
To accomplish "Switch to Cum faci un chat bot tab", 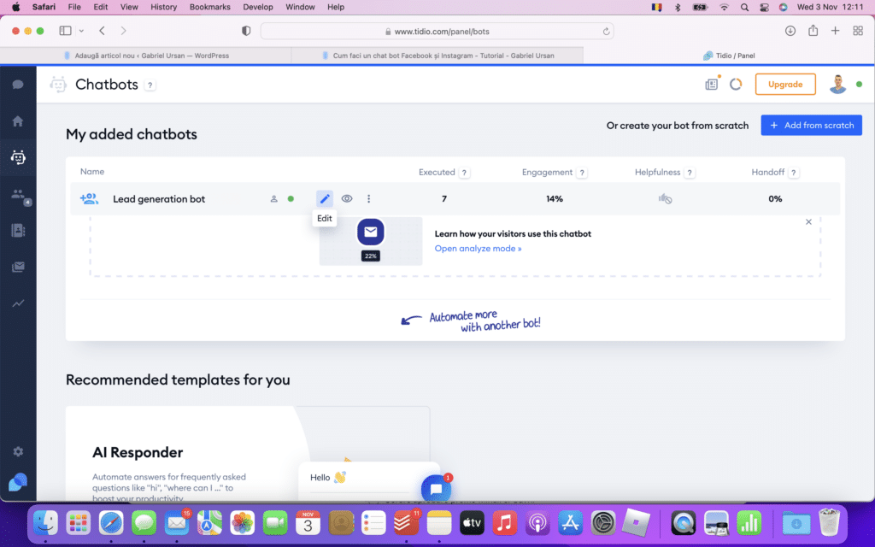I will 437,56.
